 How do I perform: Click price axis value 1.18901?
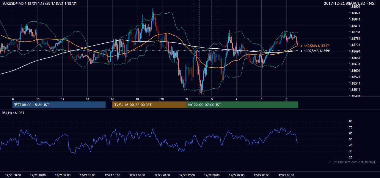click(355, 7)
